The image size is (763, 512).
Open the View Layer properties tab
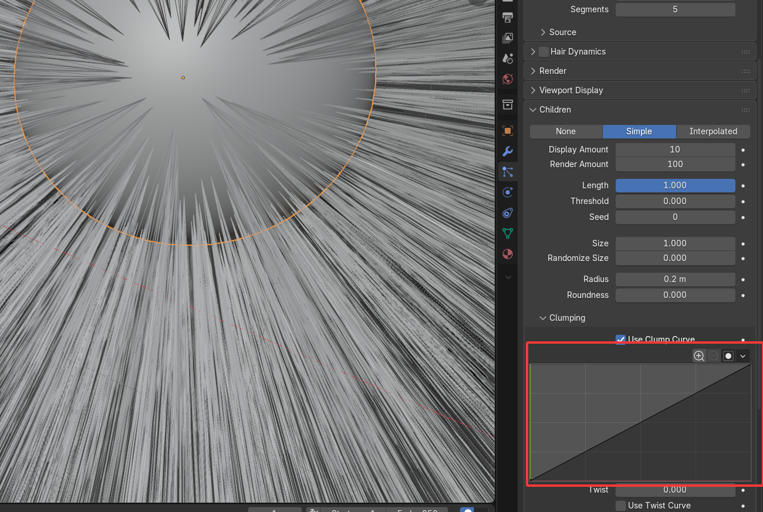[x=508, y=38]
